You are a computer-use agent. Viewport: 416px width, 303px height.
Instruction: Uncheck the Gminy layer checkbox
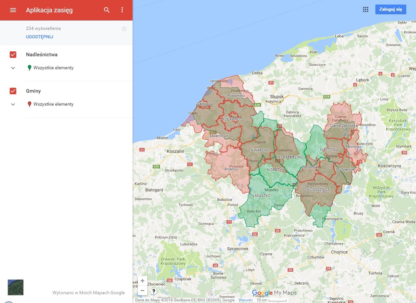tap(13, 91)
